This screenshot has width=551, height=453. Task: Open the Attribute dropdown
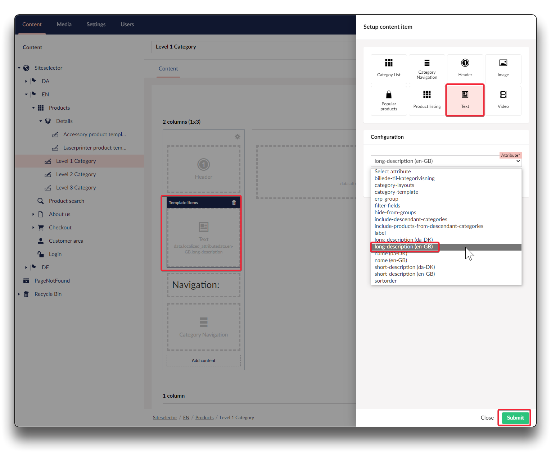[x=446, y=161]
